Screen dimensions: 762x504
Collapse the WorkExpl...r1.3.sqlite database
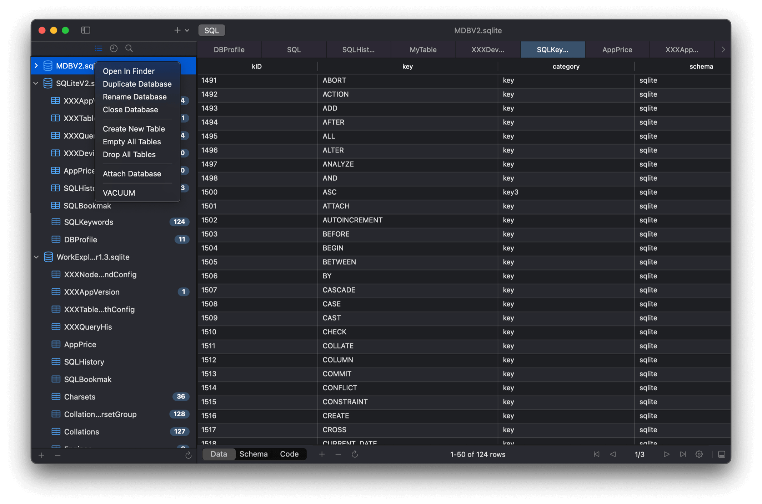pos(36,257)
